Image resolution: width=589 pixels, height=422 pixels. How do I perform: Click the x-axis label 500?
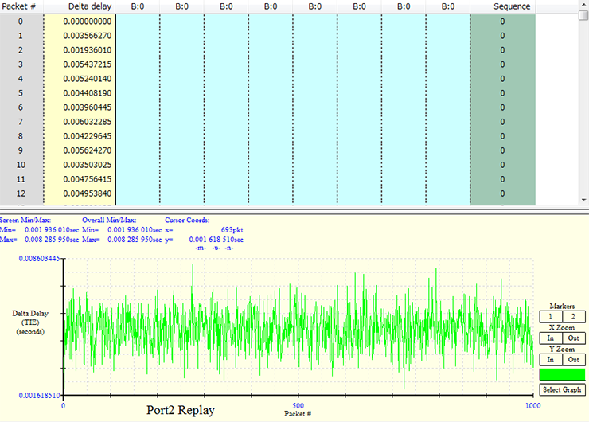298,405
